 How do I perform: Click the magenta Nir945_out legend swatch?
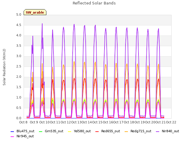coord(12,136)
